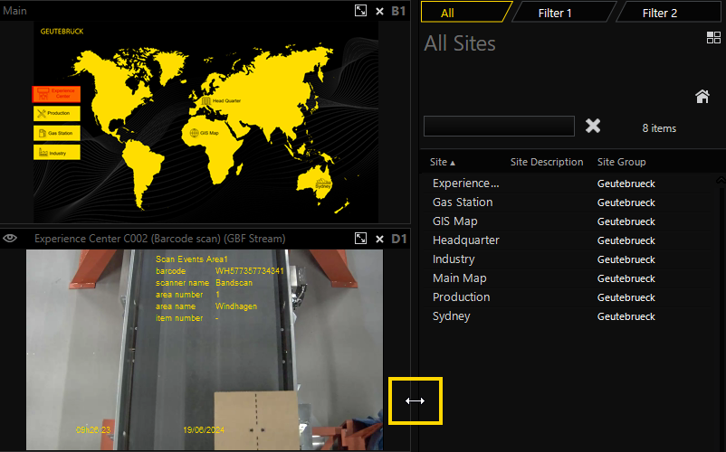Select the Gas Station map button
The image size is (726, 452).
point(57,133)
